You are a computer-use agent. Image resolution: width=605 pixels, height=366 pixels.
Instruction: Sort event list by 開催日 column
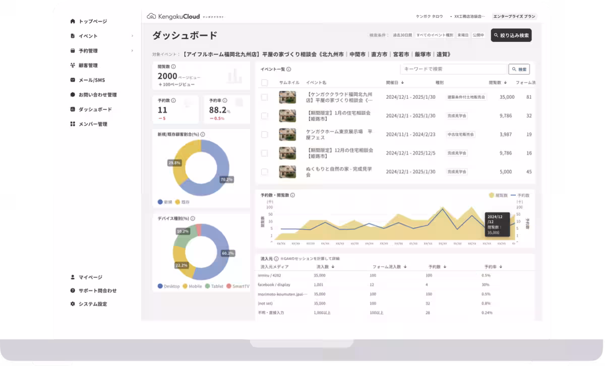tap(402, 82)
